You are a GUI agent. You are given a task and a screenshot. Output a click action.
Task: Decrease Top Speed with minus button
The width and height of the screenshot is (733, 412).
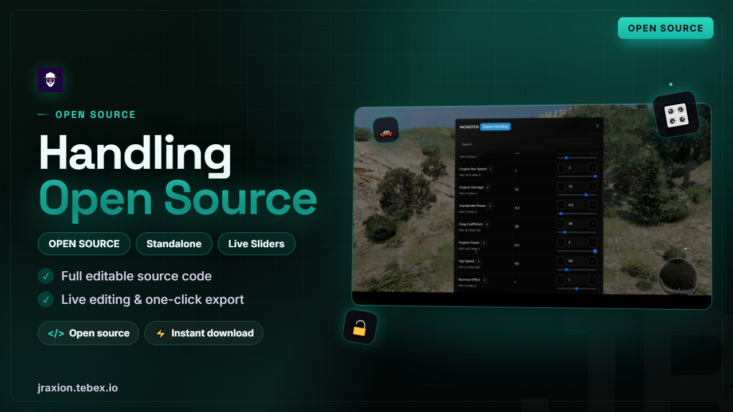[x=561, y=261]
